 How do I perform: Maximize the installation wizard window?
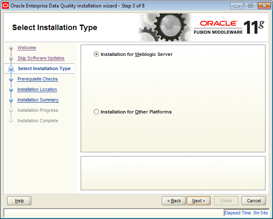click(x=250, y=6)
